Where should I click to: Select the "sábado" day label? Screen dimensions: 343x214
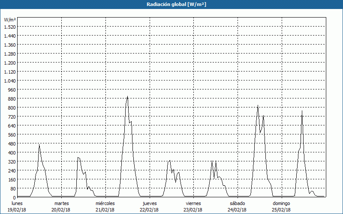click(237, 203)
